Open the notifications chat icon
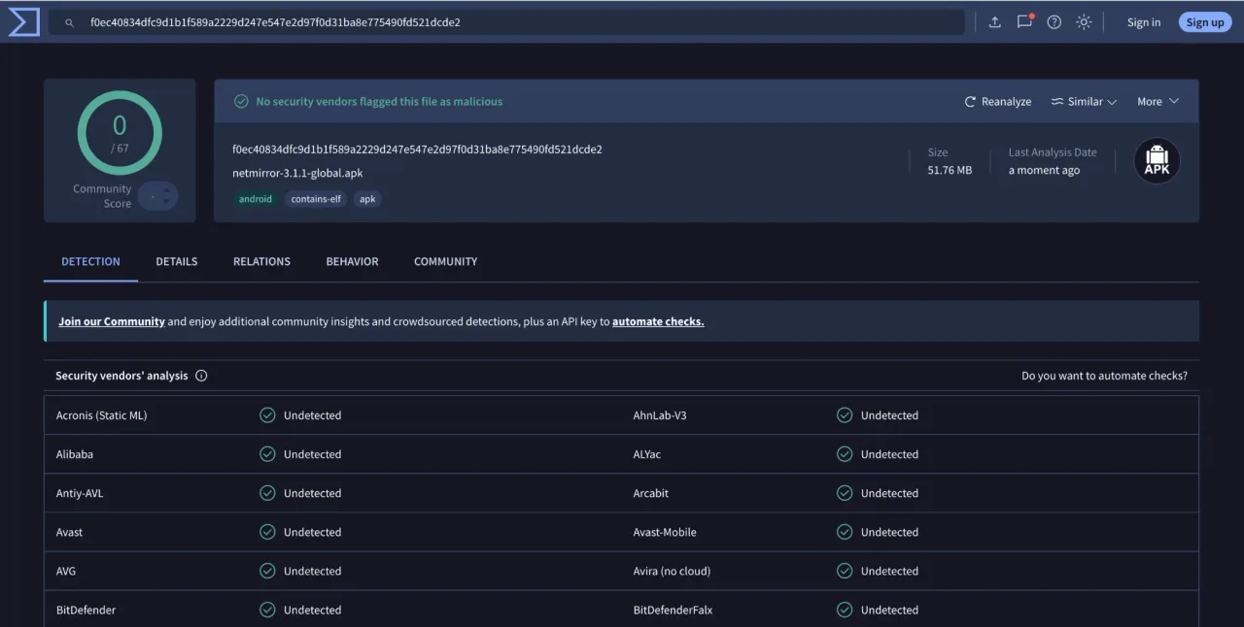This screenshot has width=1244, height=627. 1024,21
